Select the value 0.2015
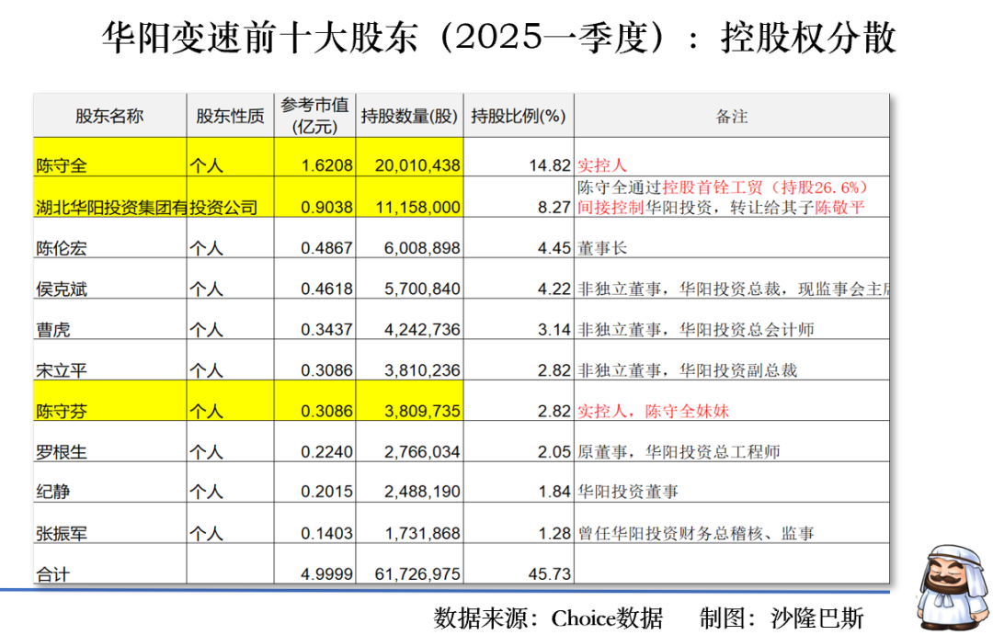 pos(326,492)
